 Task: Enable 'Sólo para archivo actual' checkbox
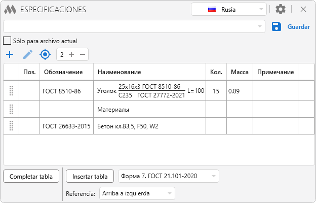pos(7,41)
